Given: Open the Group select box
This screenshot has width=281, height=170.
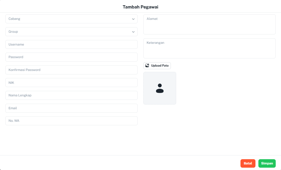Looking at the screenshot, I should (x=72, y=32).
